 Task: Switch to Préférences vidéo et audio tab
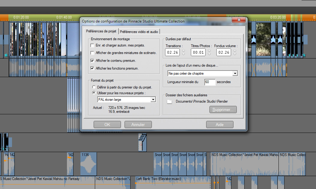[139, 31]
